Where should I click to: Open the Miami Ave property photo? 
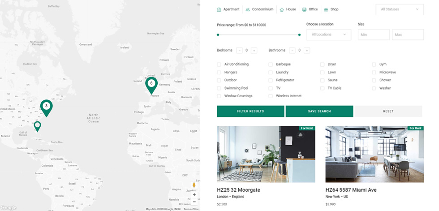pos(374,154)
